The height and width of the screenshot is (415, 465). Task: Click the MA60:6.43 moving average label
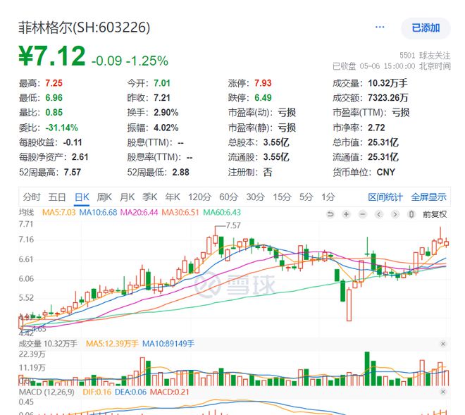point(222,212)
